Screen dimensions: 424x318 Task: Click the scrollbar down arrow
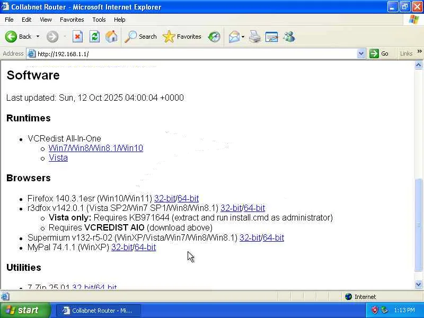click(x=418, y=285)
